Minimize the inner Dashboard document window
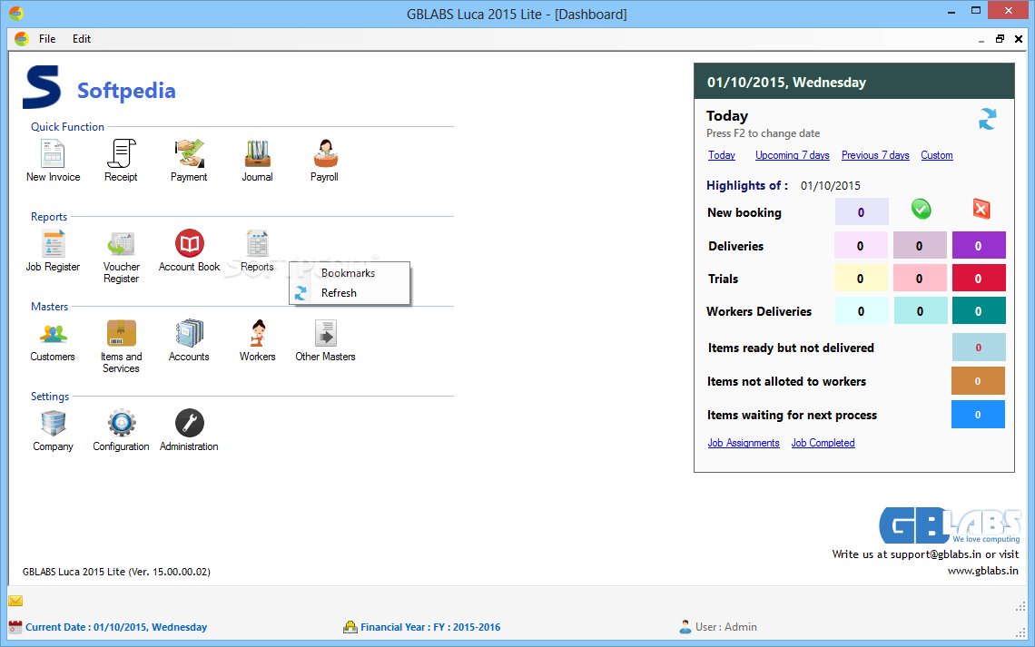1035x647 pixels. click(981, 40)
